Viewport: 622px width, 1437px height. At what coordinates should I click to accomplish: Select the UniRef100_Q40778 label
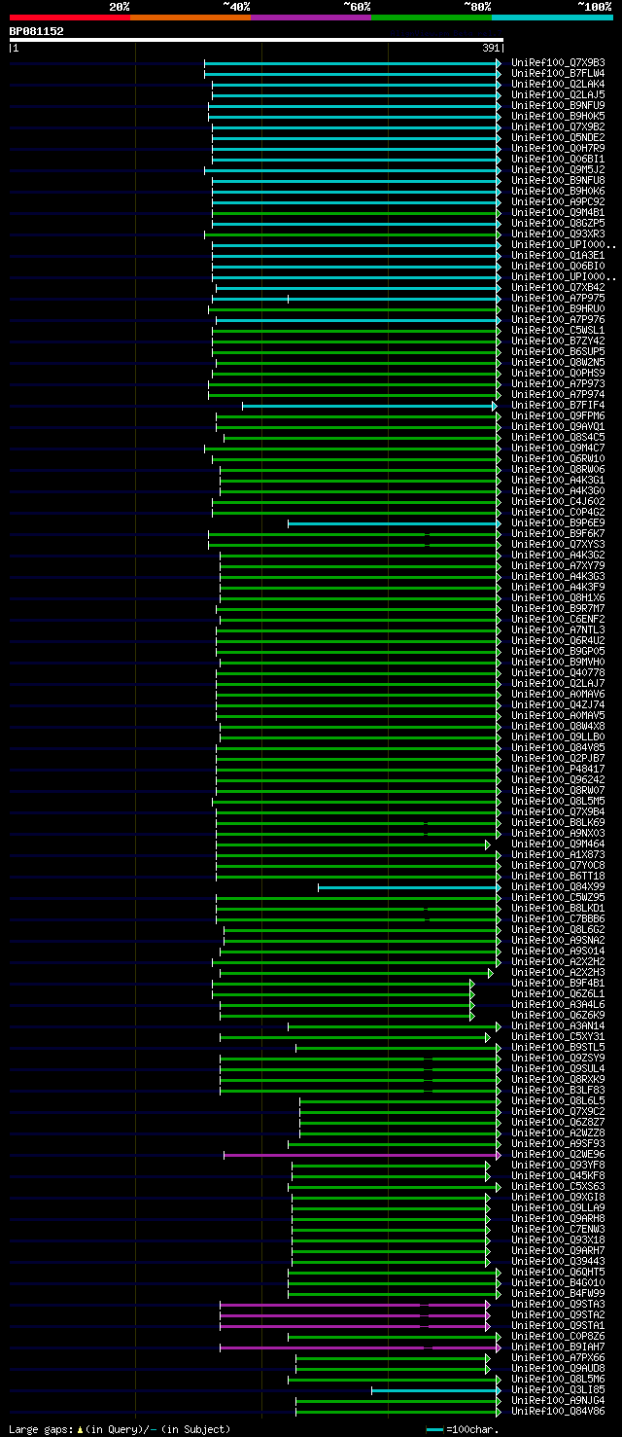558,672
